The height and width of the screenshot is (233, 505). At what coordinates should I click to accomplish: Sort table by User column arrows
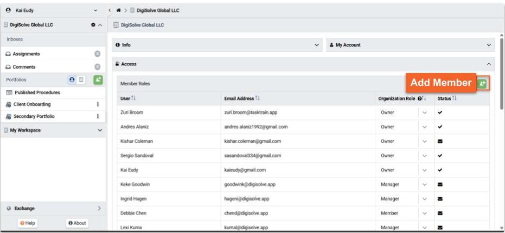(x=133, y=98)
